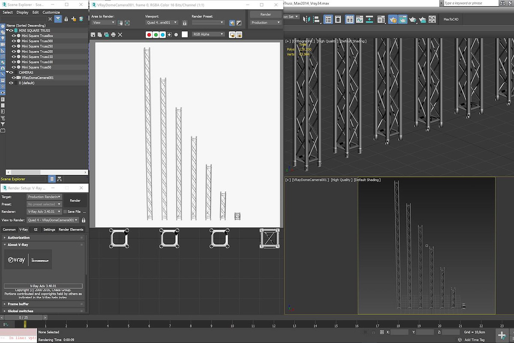Switch to Settings tab in Render Setup

tap(49, 230)
